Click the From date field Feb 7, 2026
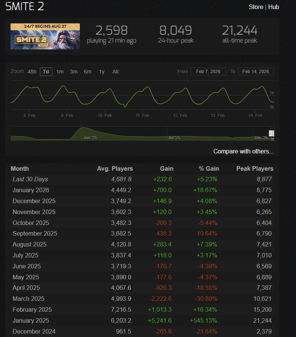The image size is (296, 337). (x=208, y=72)
